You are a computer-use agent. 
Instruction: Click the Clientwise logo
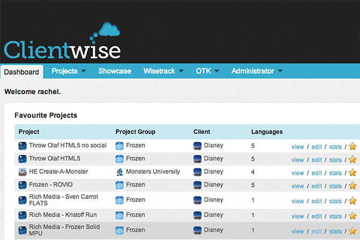tap(62, 43)
